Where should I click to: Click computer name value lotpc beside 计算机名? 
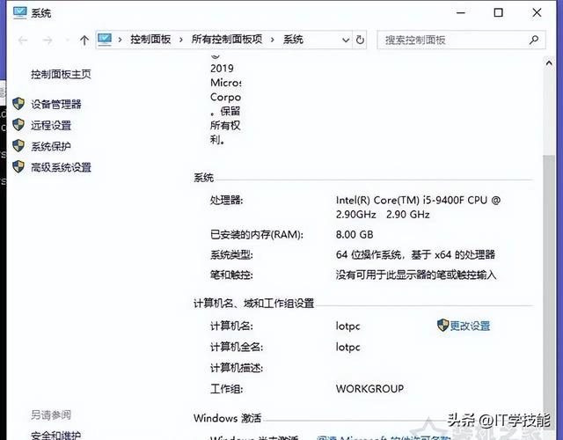[x=348, y=326]
